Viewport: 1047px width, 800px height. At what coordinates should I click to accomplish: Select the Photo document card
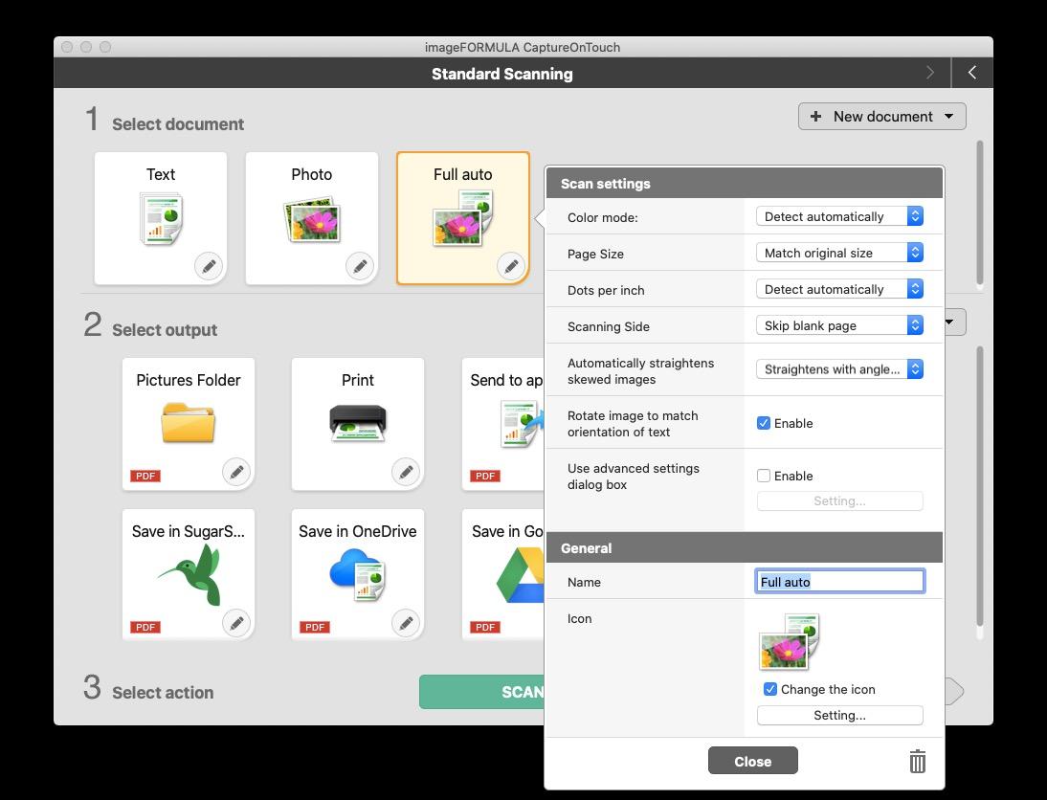coord(312,218)
